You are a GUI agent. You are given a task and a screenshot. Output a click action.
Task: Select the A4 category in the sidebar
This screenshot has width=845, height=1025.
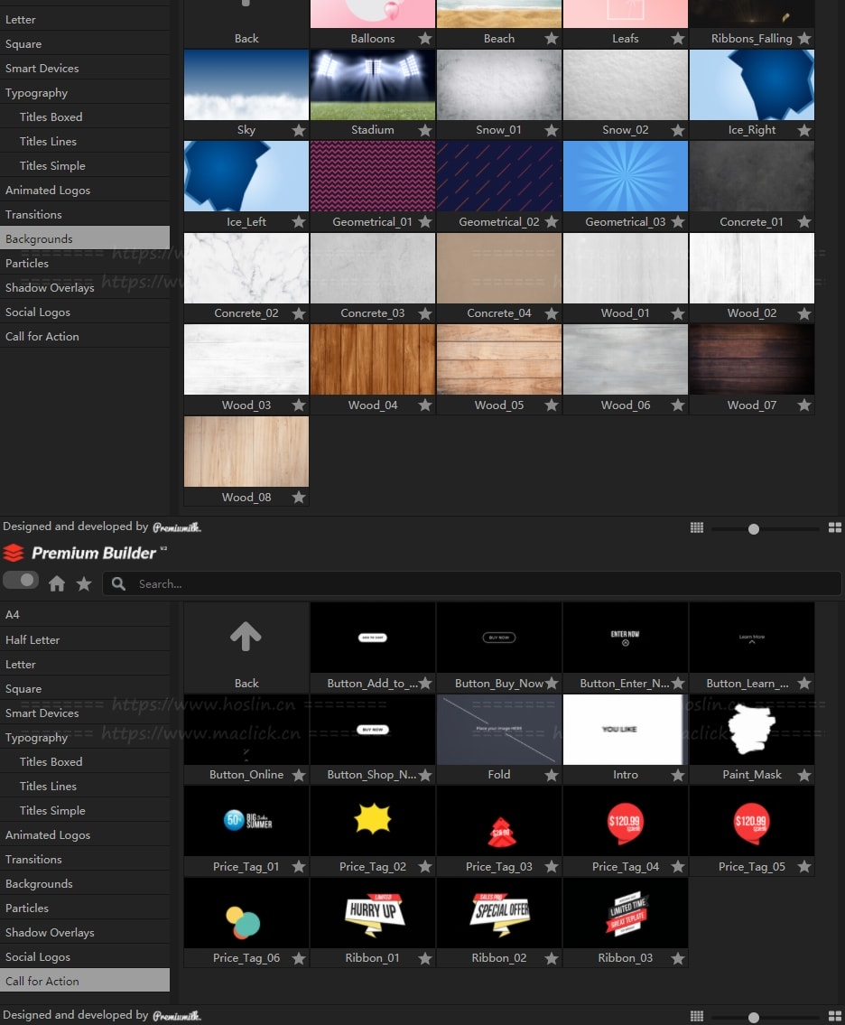click(13, 615)
